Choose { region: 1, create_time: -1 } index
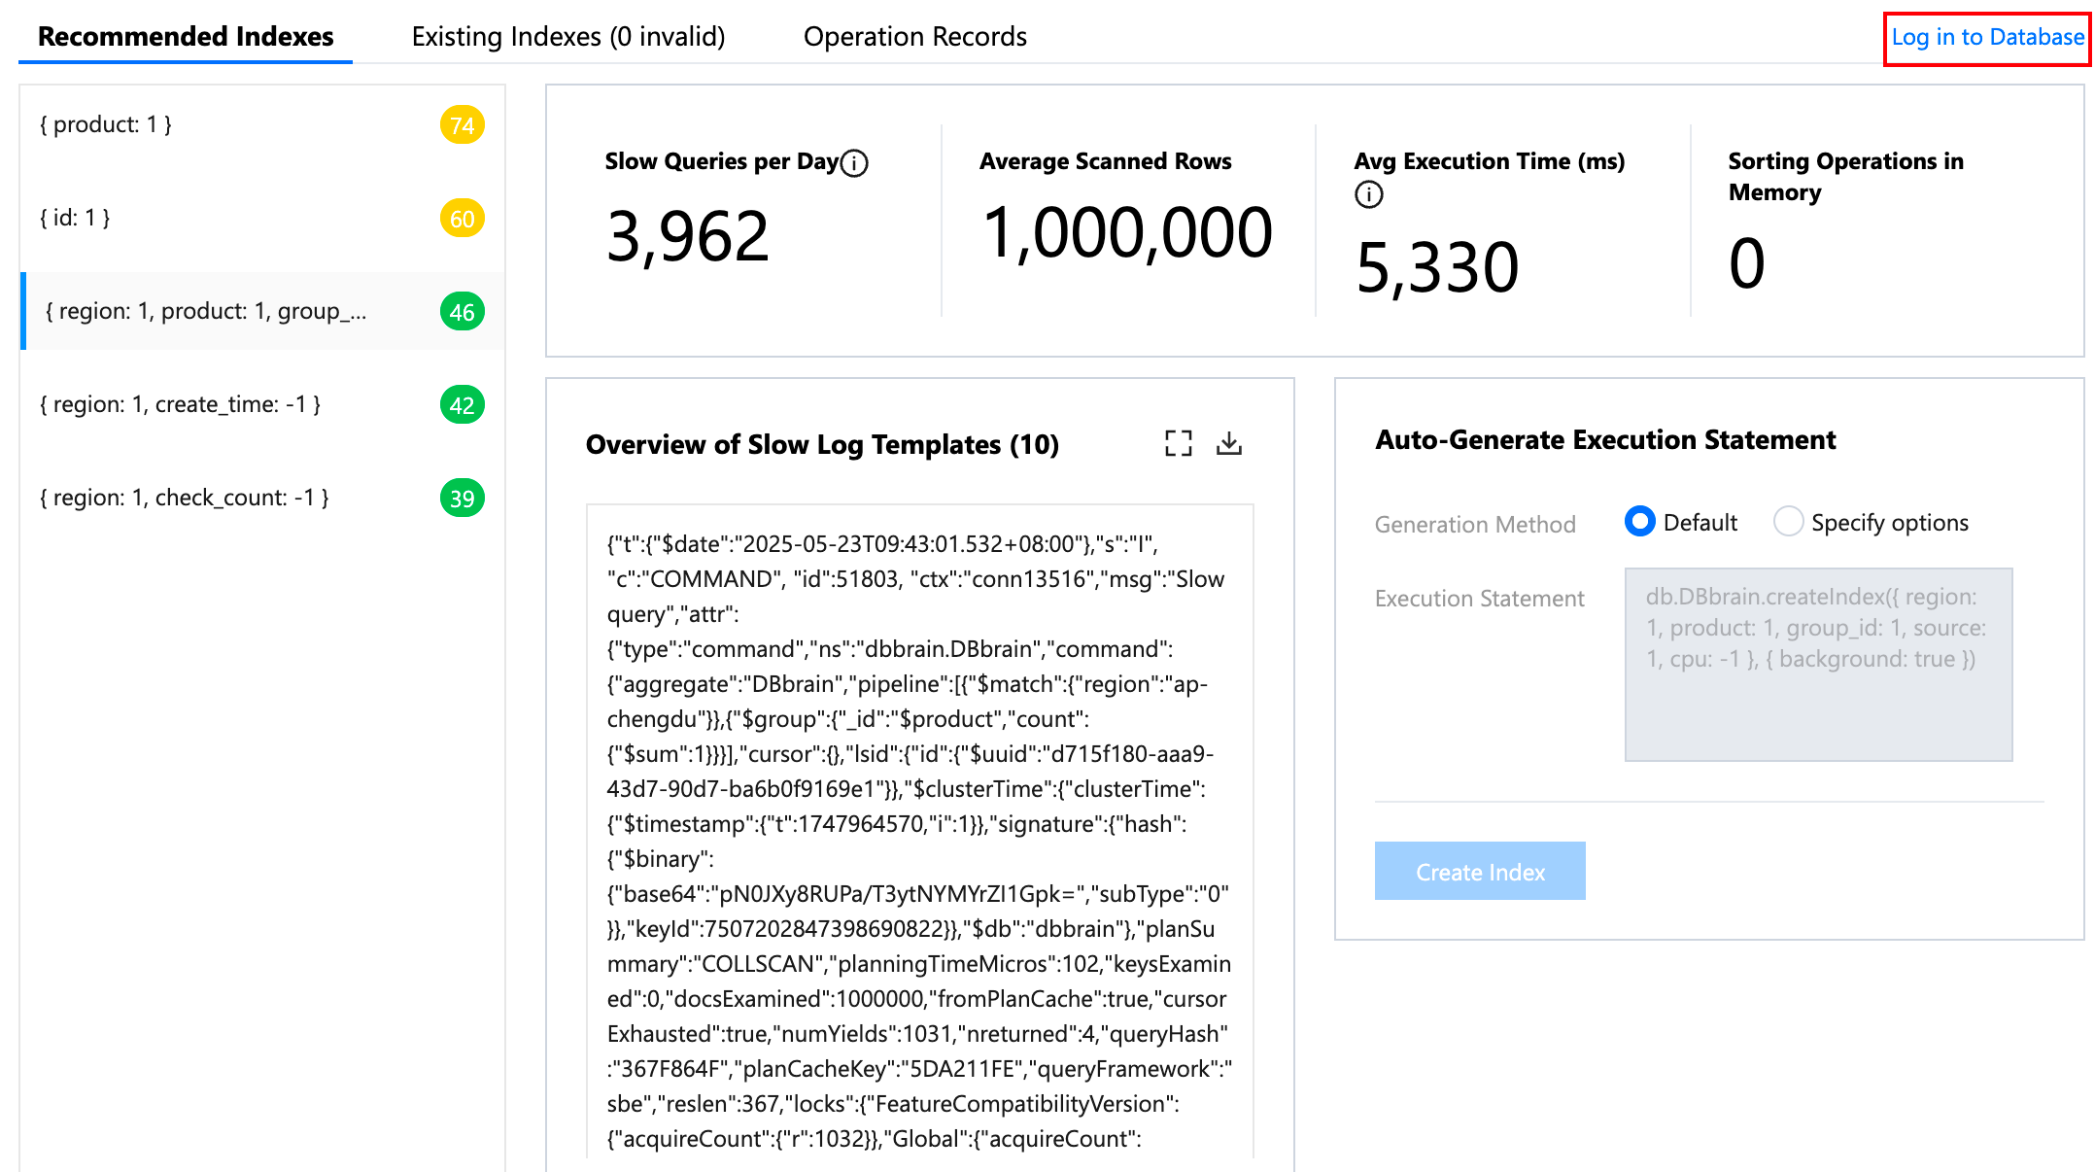Image resolution: width=2095 pixels, height=1172 pixels. 180,404
